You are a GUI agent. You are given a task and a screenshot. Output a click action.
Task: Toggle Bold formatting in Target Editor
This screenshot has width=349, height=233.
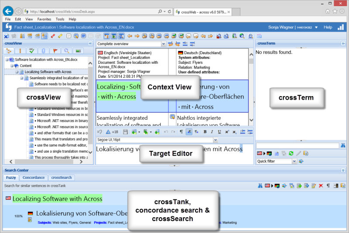coord(205,132)
